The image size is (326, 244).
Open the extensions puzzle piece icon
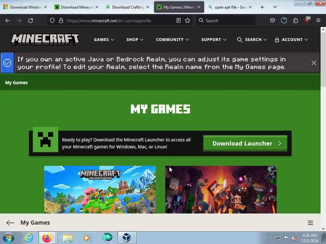295,20
